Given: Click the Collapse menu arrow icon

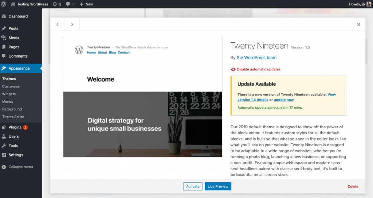Looking at the screenshot, I should click(4, 167).
